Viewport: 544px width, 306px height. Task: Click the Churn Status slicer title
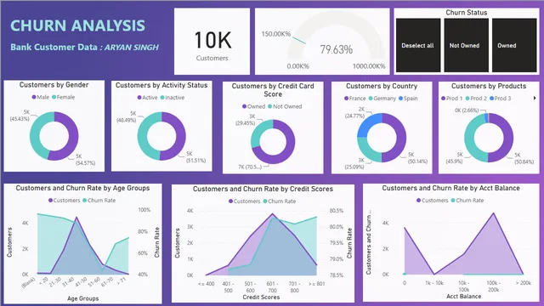click(x=467, y=13)
